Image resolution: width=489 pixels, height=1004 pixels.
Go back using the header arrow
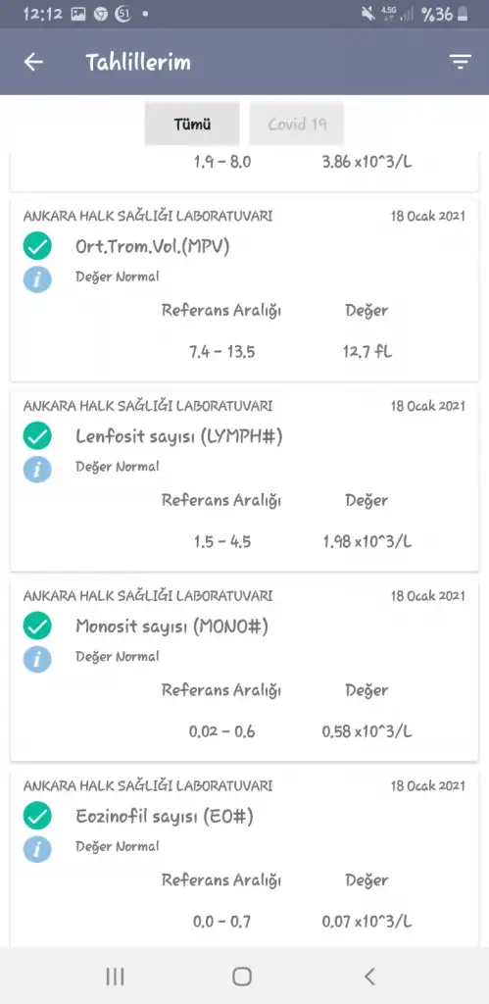(33, 62)
